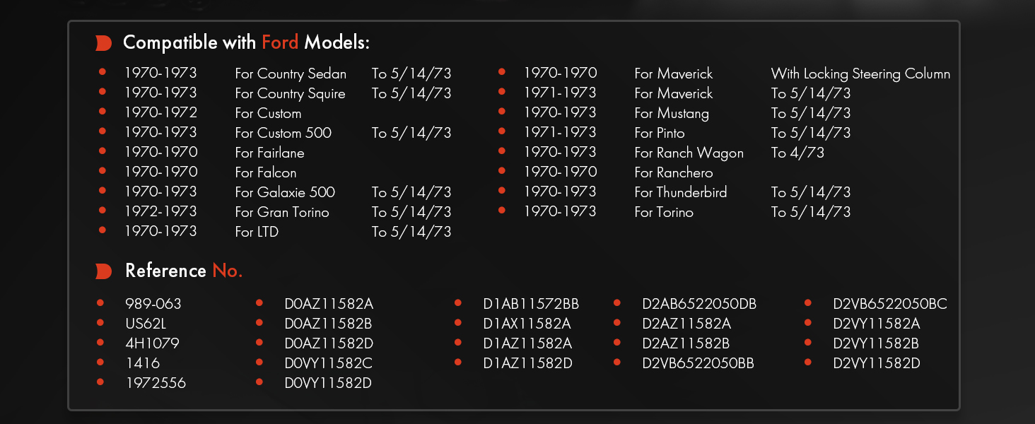Select reference number US62L
The width and height of the screenshot is (1035, 424).
(146, 324)
